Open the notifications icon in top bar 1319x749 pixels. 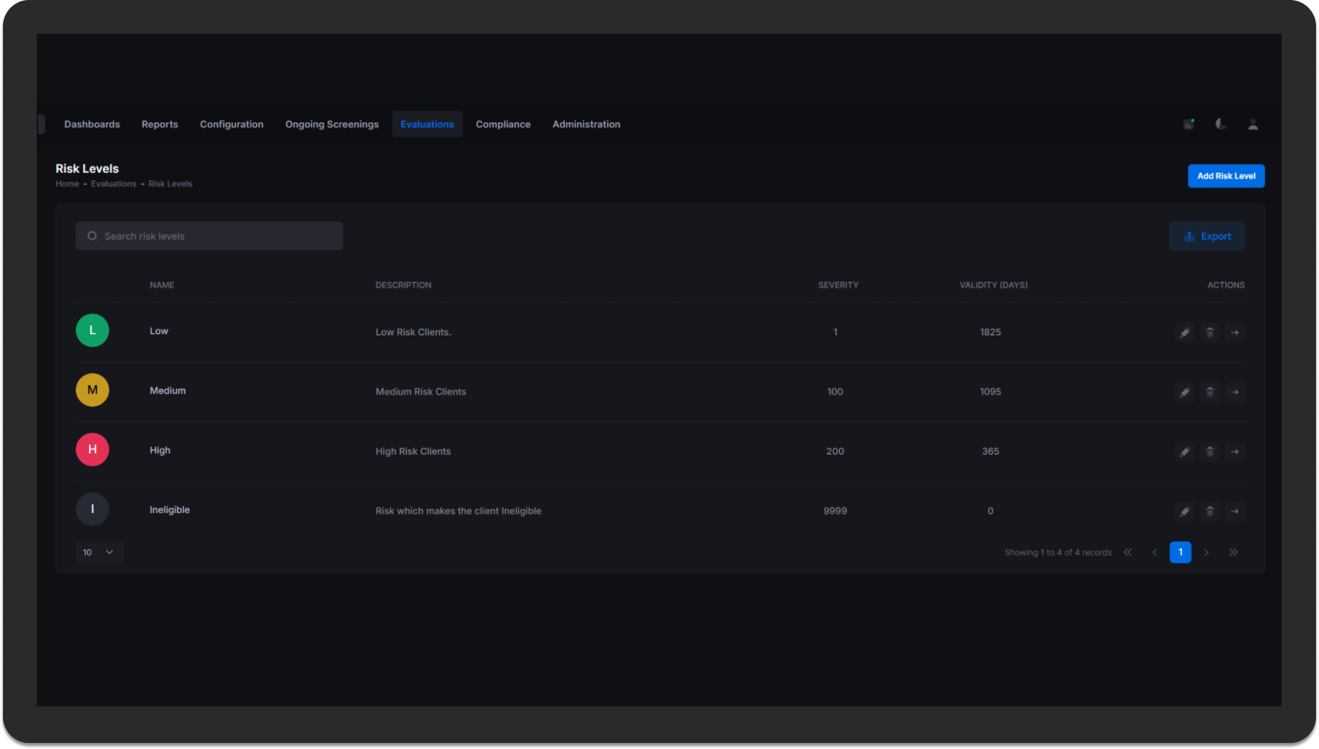(1189, 124)
